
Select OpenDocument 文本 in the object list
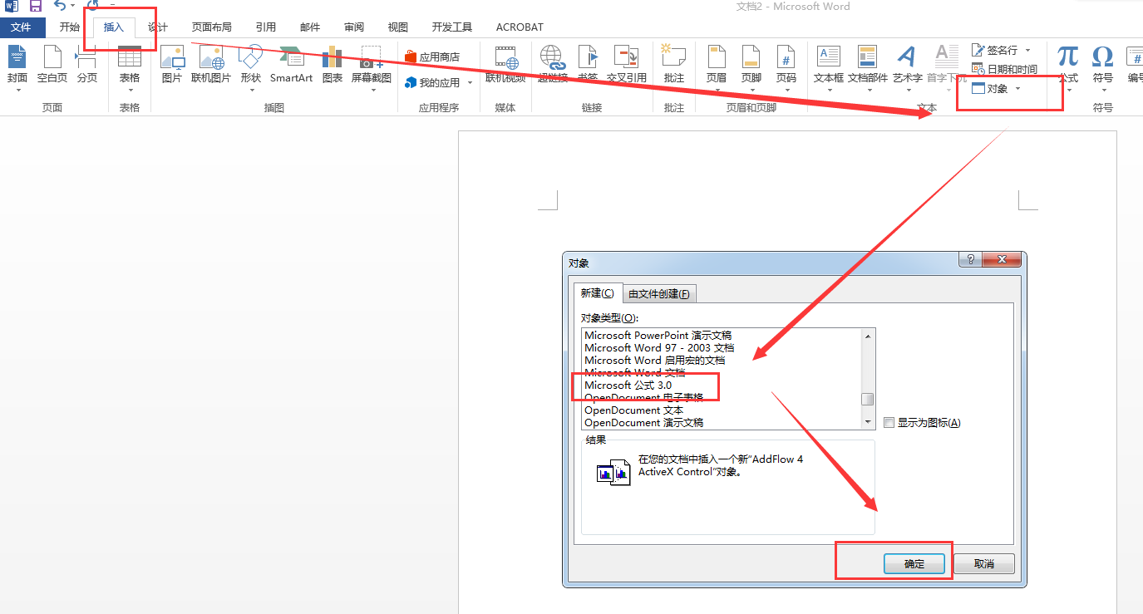(x=722, y=410)
